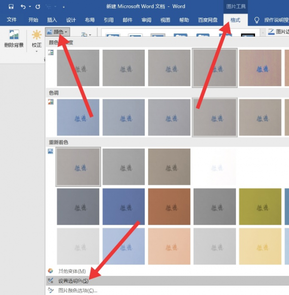Viewport: 289px width, 295px height.
Task: Click the lightbulb 操作说明搜索 icon
Action: pyautogui.click(x=257, y=20)
